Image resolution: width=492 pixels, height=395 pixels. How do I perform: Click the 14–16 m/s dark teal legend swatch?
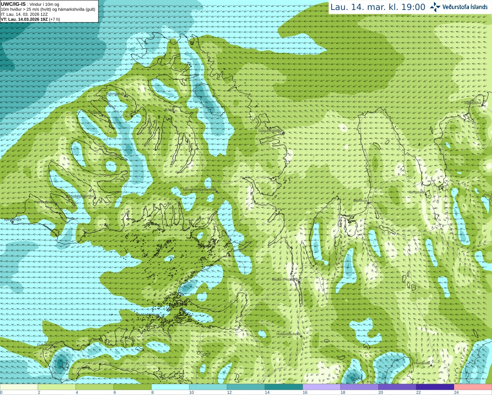coord(284,387)
